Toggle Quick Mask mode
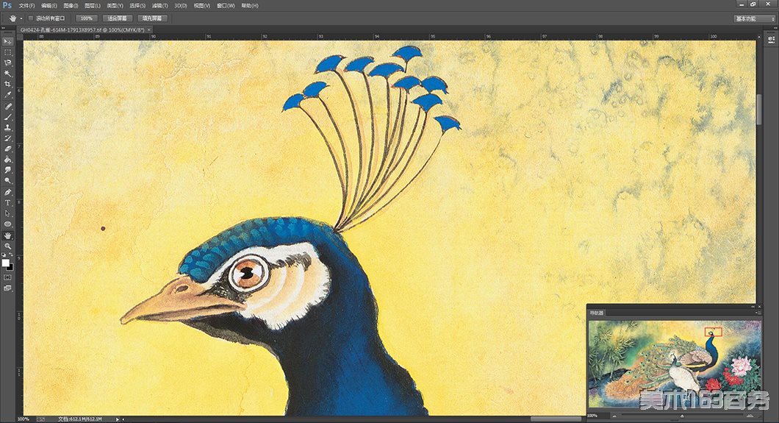 coord(7,277)
